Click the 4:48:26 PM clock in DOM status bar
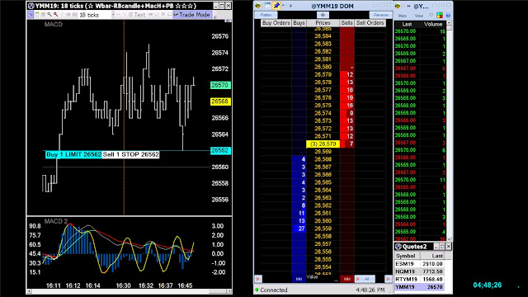The width and height of the screenshot is (528, 297). click(370, 290)
